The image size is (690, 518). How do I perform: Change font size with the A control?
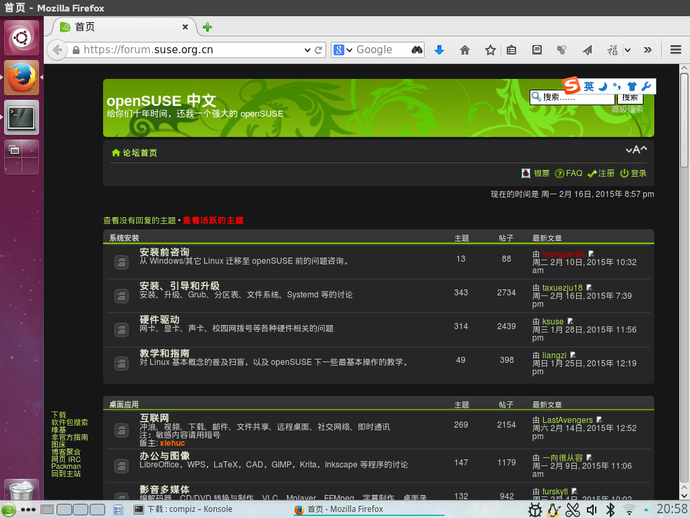click(x=636, y=150)
